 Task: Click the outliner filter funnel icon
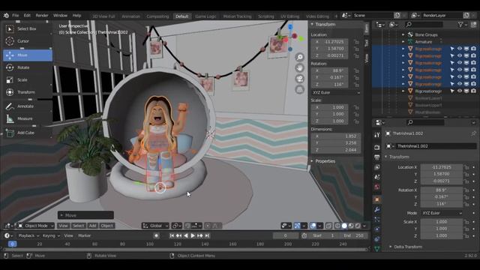460,25
